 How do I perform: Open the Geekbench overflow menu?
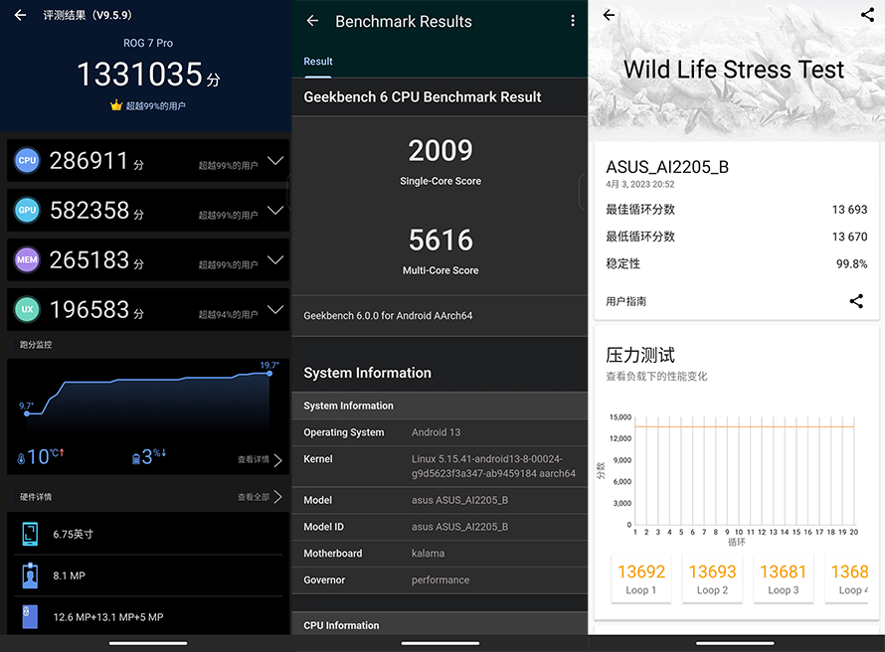click(x=573, y=21)
